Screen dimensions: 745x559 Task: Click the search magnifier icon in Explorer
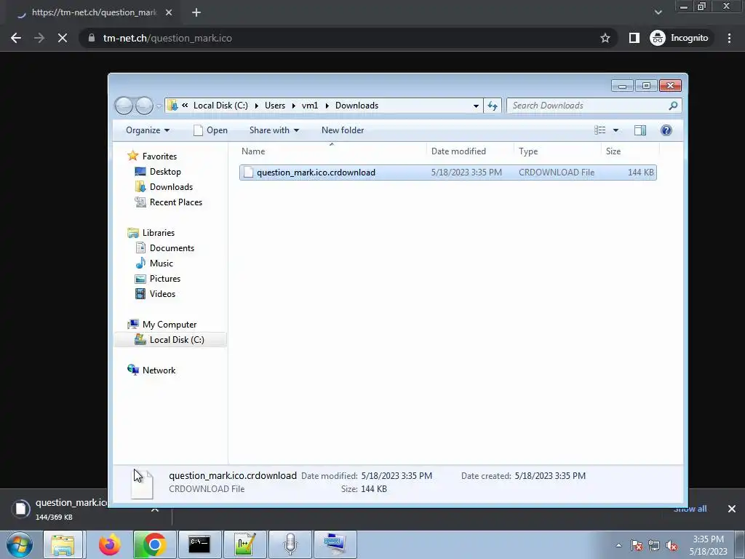point(673,106)
